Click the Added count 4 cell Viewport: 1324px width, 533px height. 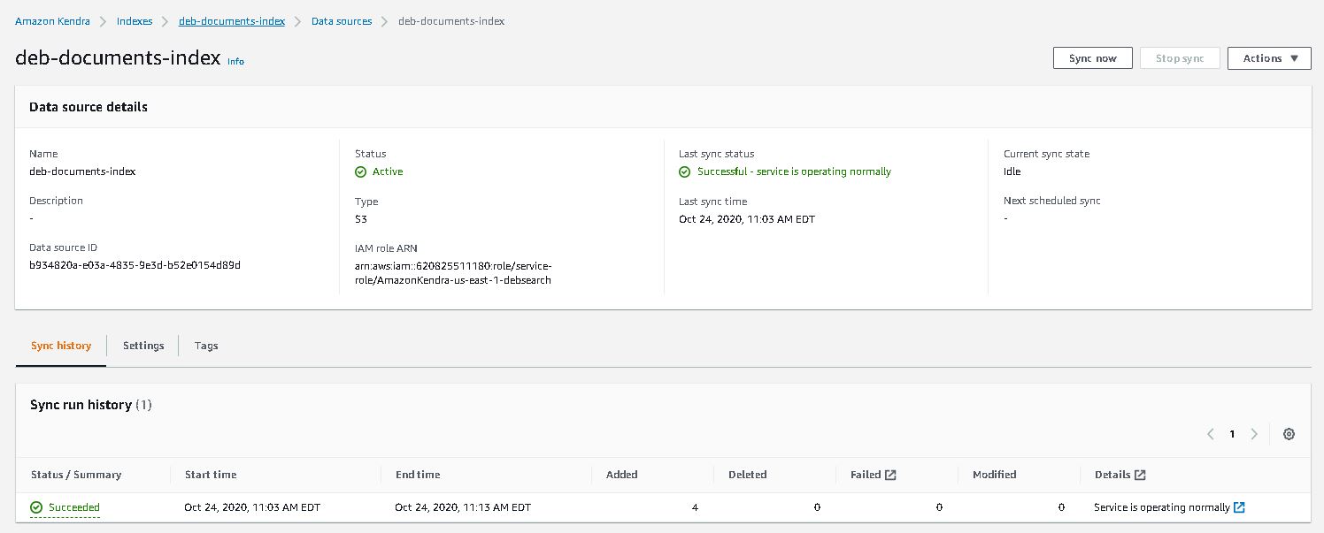pos(695,507)
